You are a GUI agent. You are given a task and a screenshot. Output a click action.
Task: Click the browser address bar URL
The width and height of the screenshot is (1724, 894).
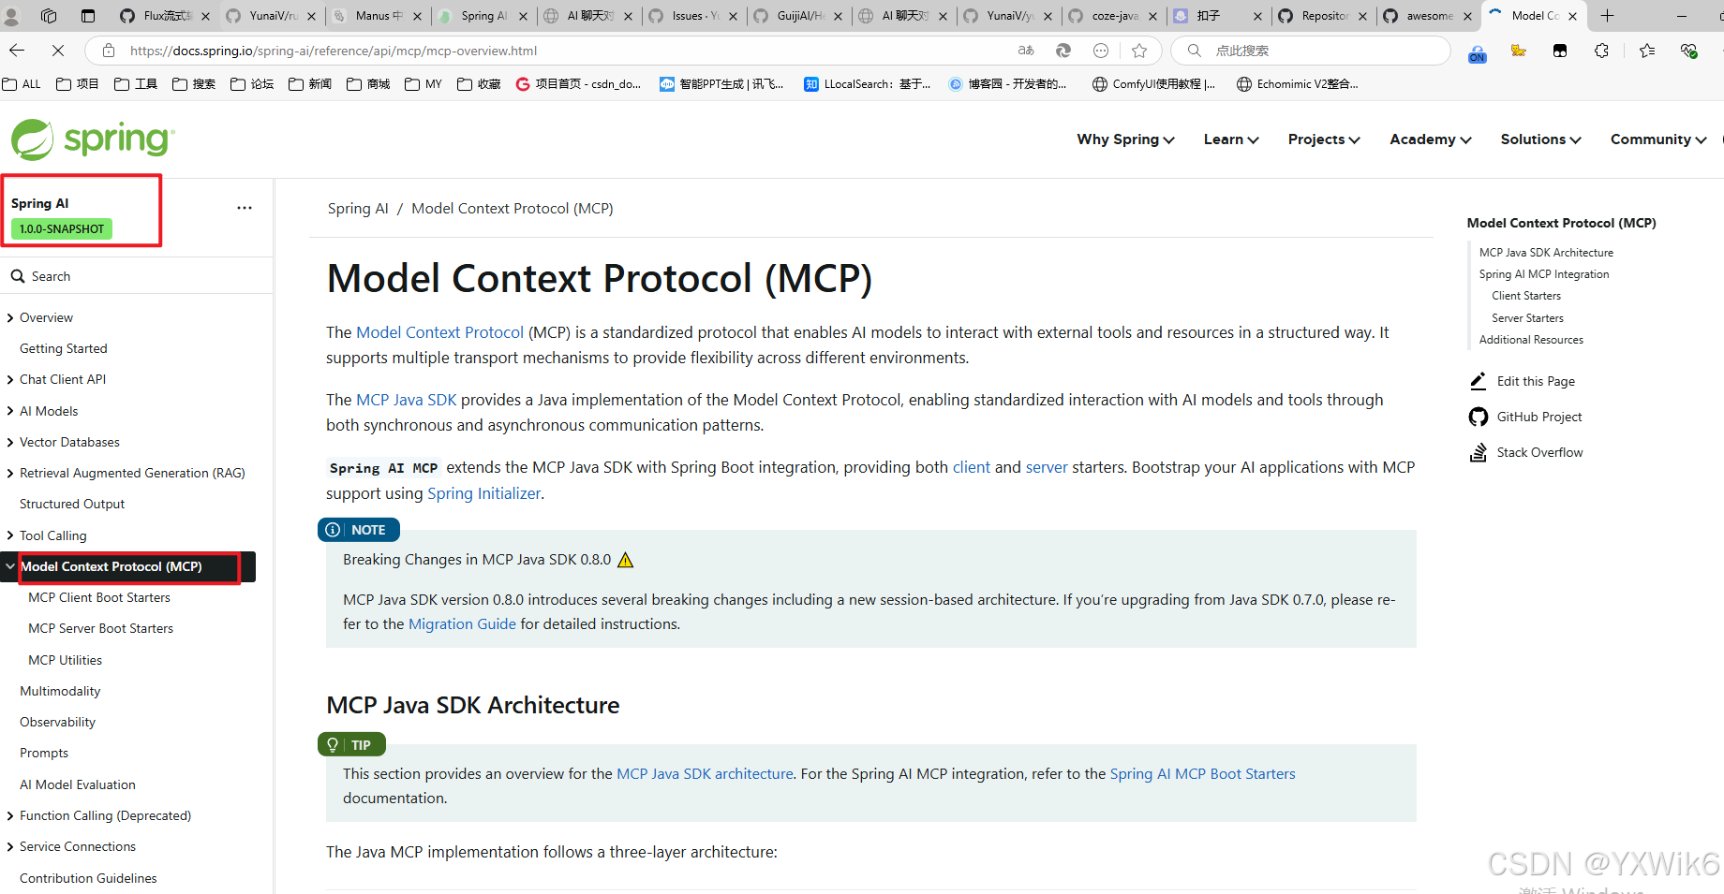(x=334, y=51)
